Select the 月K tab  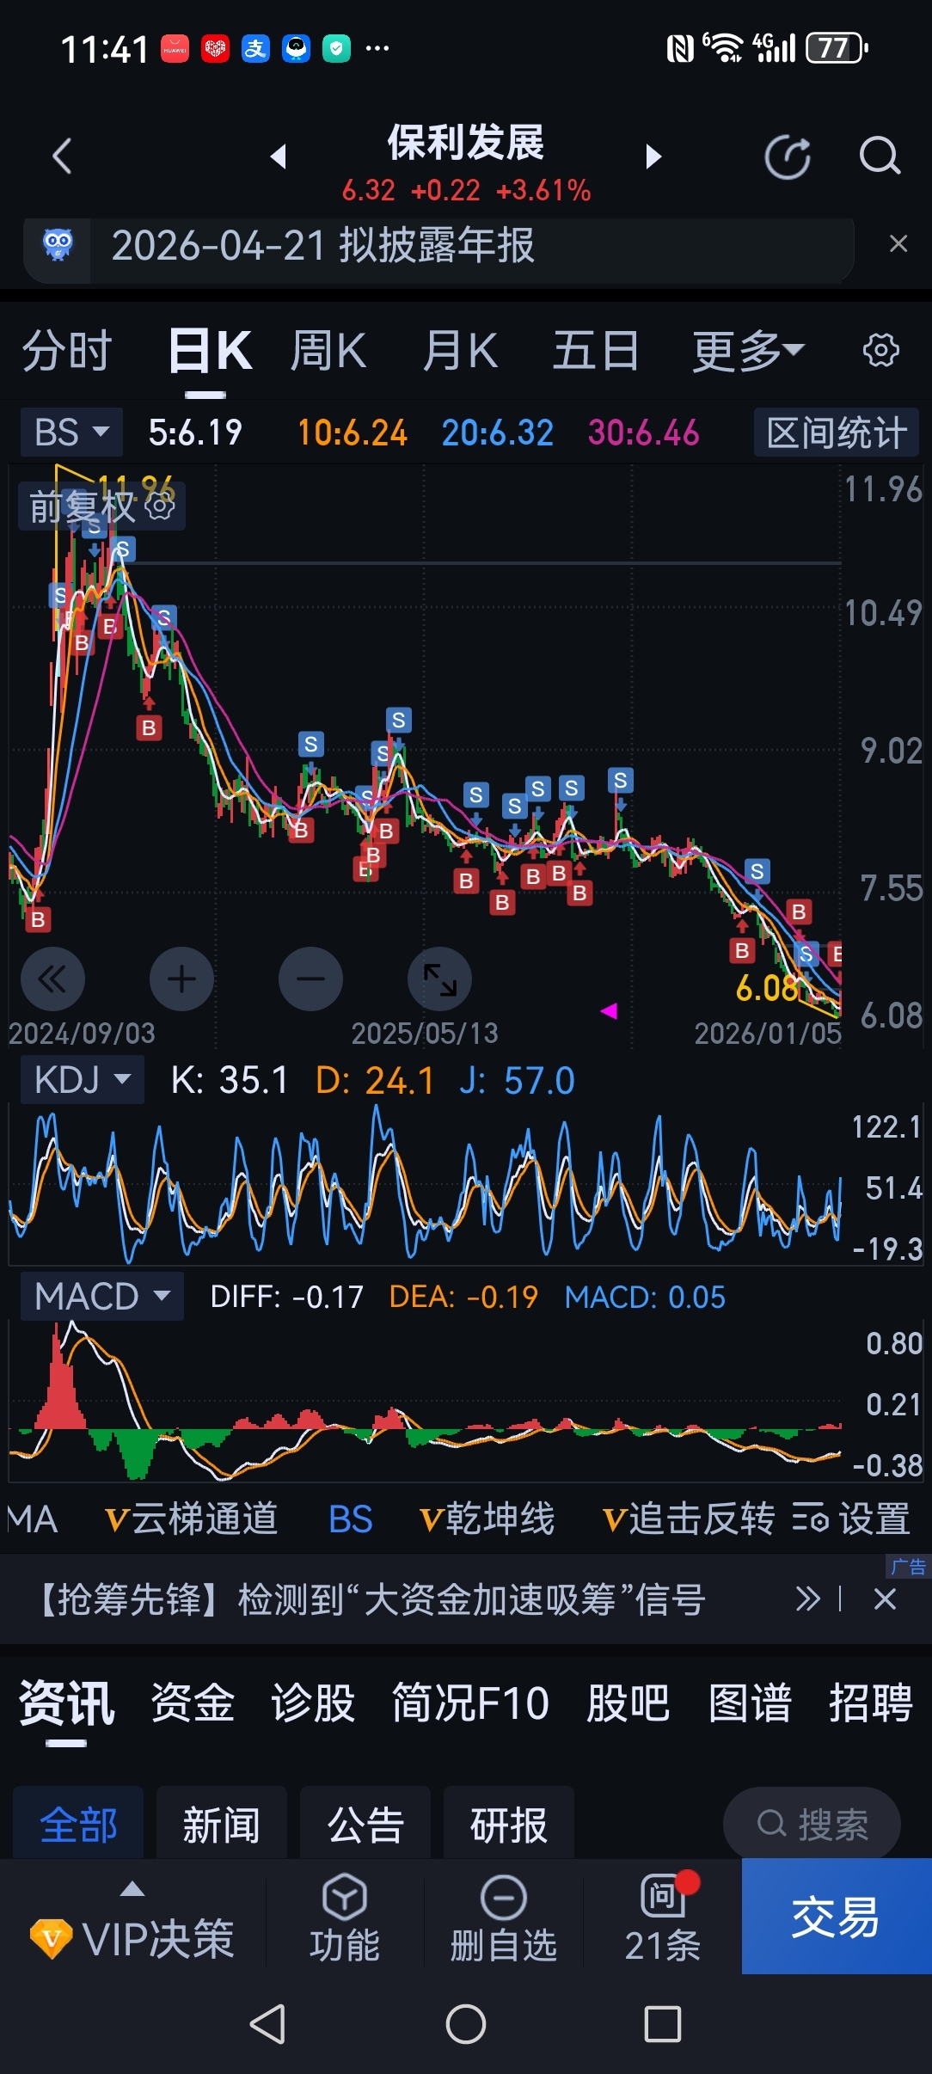tap(459, 351)
